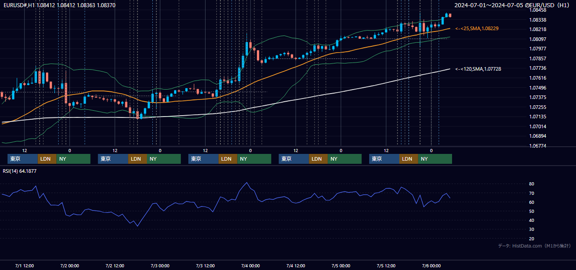This screenshot has height=270, width=576.
Task: Click the 7/5 00:00 date label
Action: coord(341,265)
